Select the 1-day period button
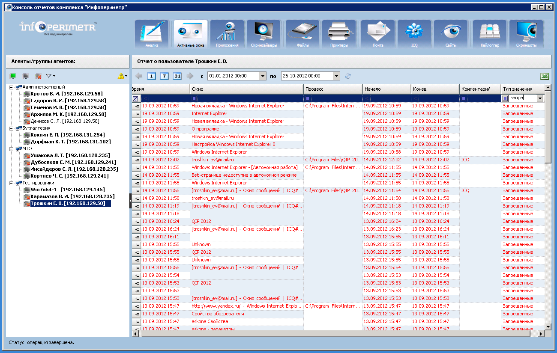The image size is (557, 353). click(151, 76)
